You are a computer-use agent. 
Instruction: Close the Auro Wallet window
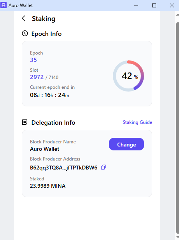coord(172,5)
